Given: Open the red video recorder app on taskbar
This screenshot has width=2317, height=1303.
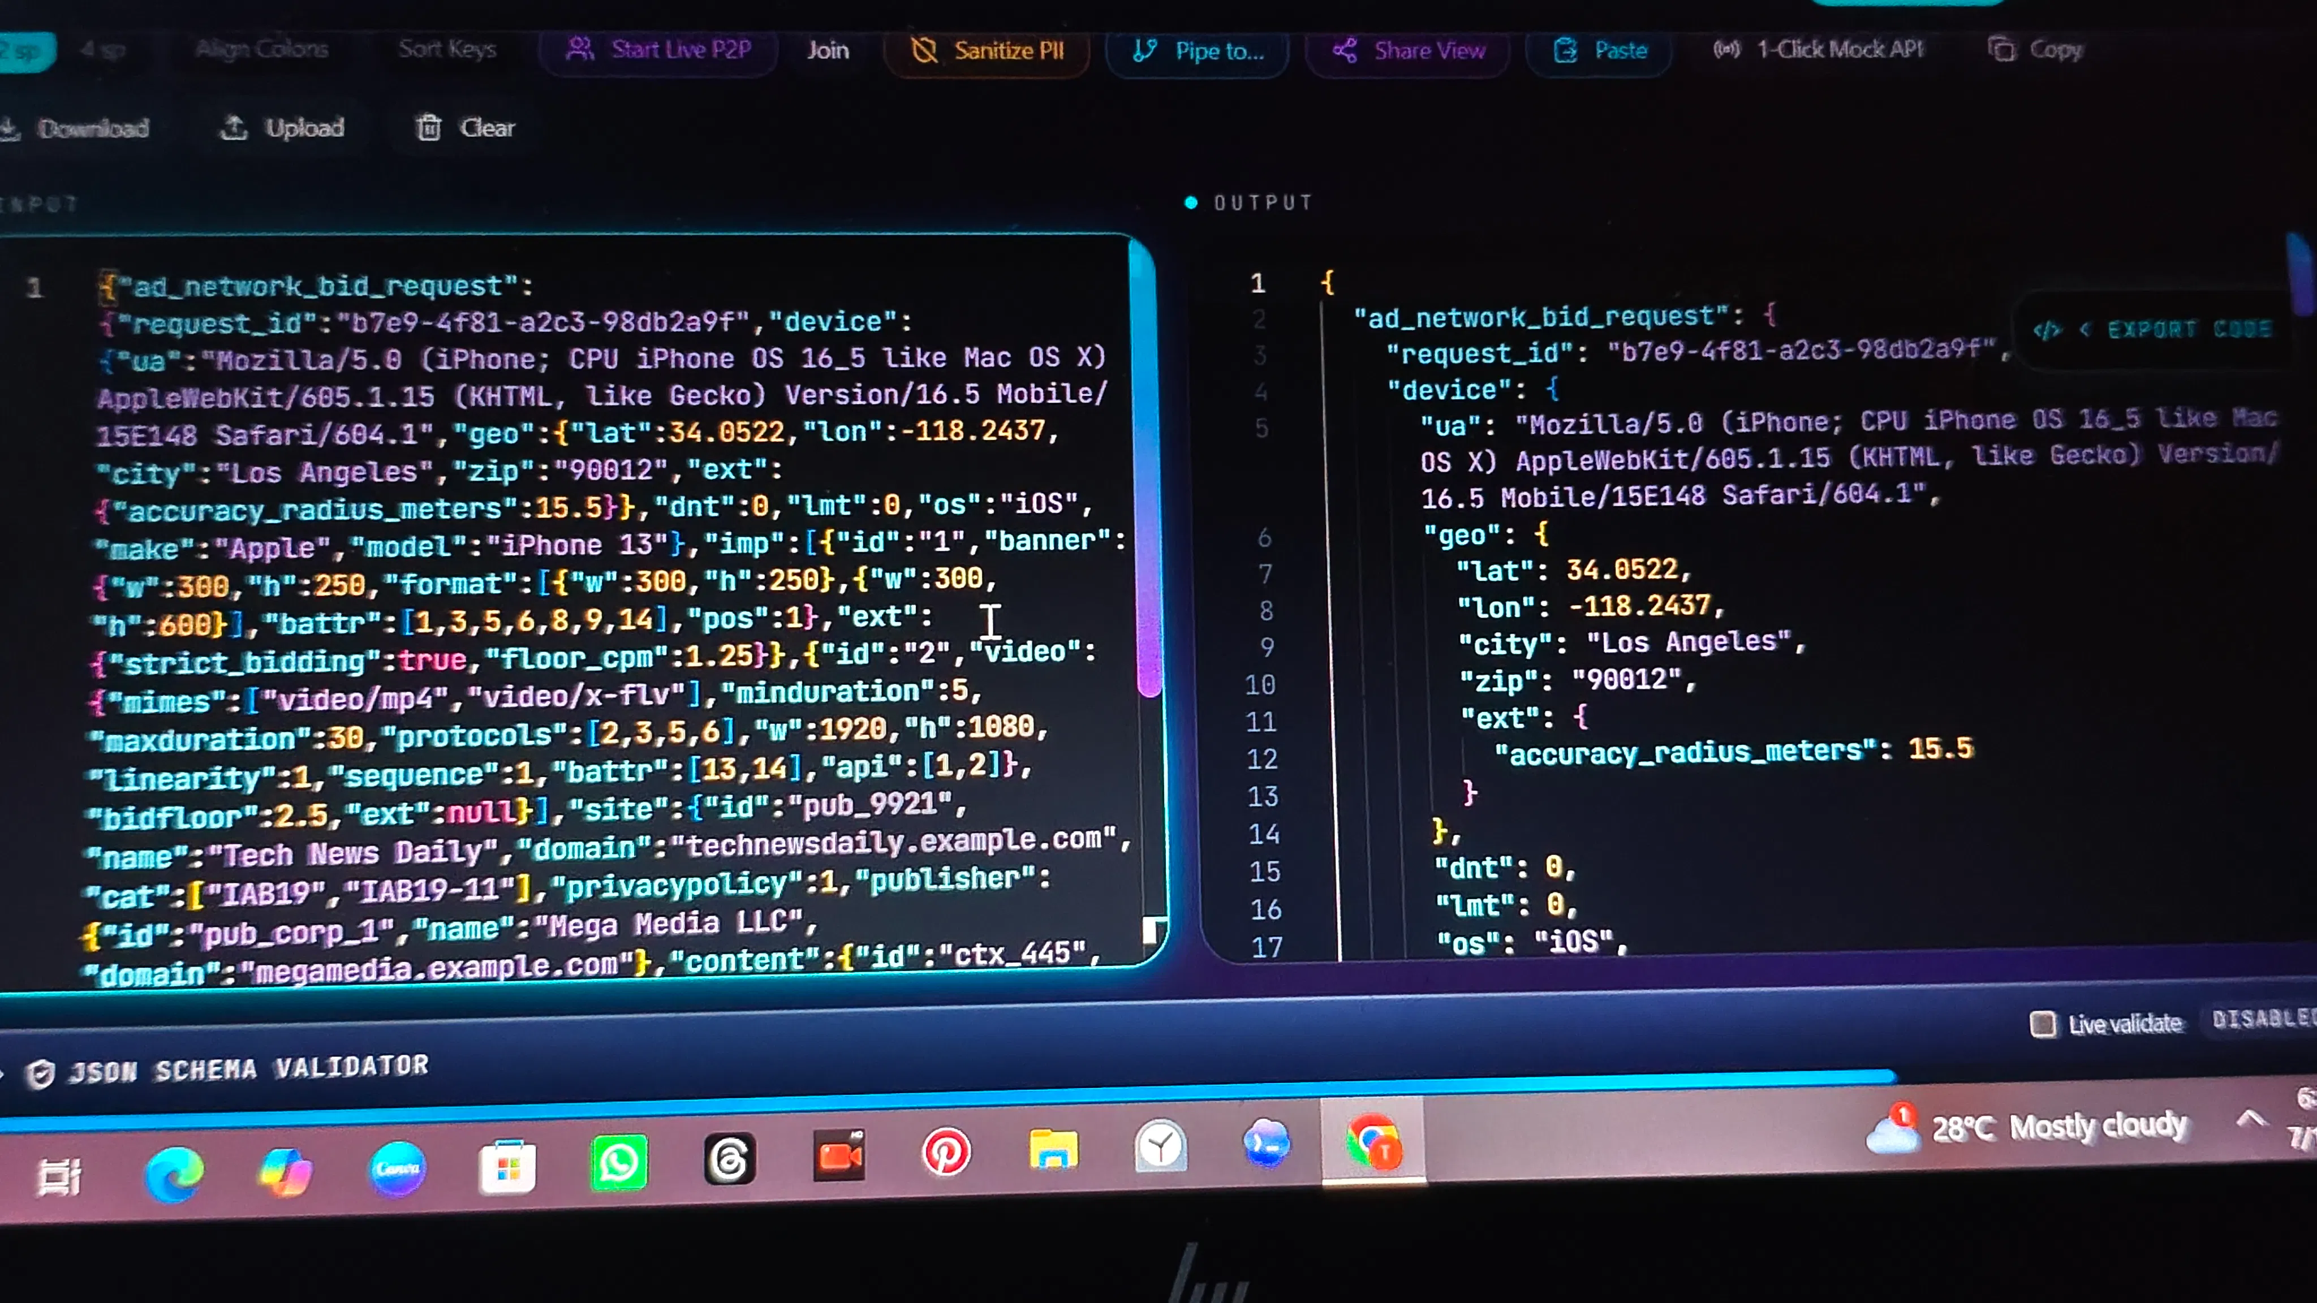Looking at the screenshot, I should pyautogui.click(x=838, y=1155).
